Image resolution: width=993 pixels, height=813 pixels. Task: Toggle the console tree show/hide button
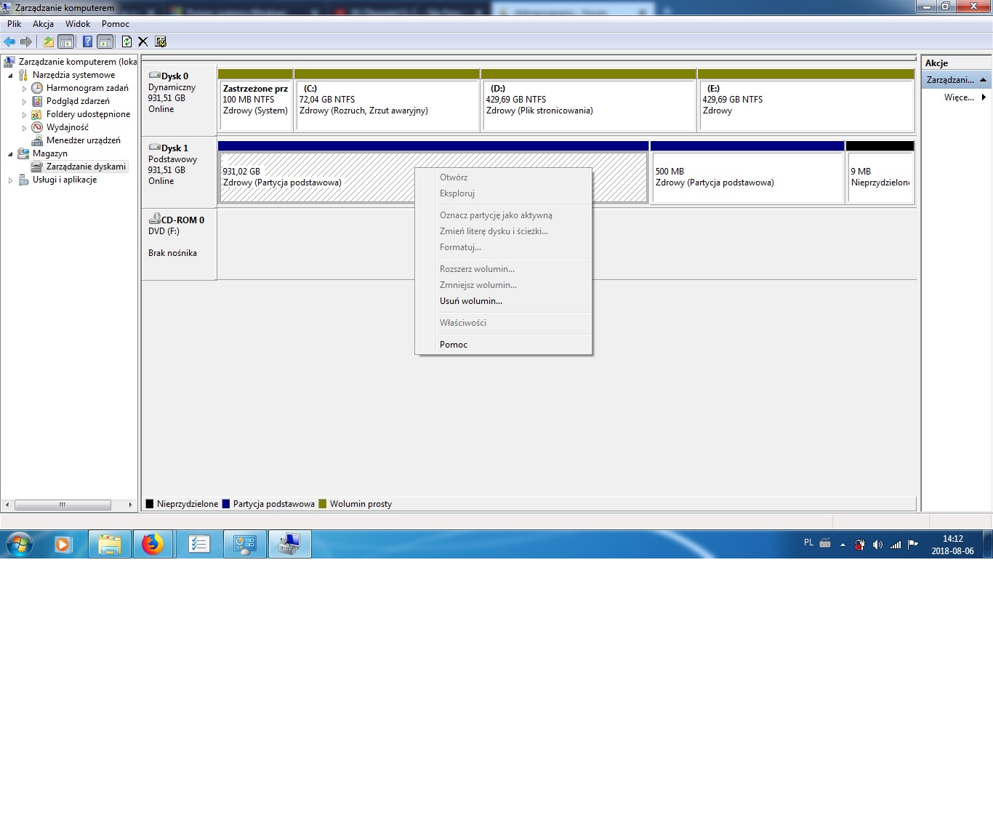coord(66,41)
